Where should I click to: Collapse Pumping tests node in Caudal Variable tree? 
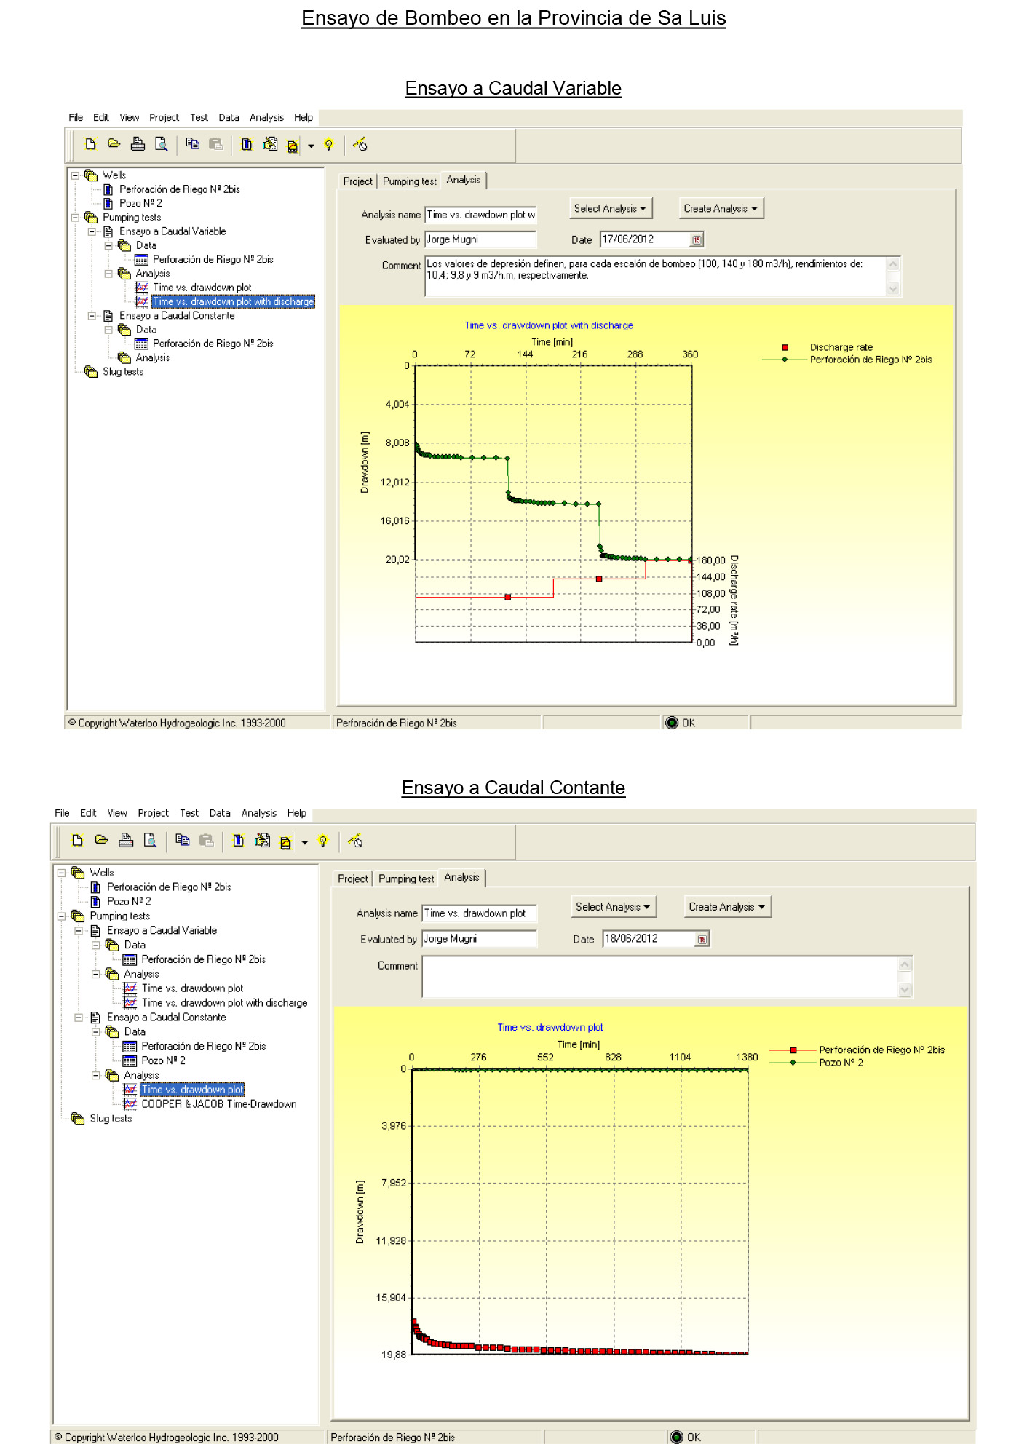[75, 218]
